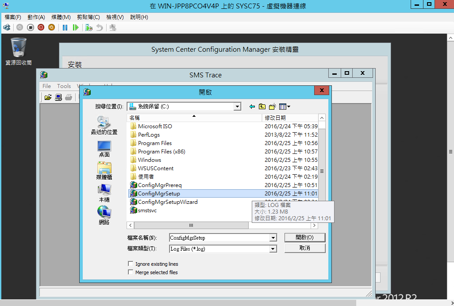Open the 說明(H) menu
This screenshot has height=306, width=454.
pos(139,17)
